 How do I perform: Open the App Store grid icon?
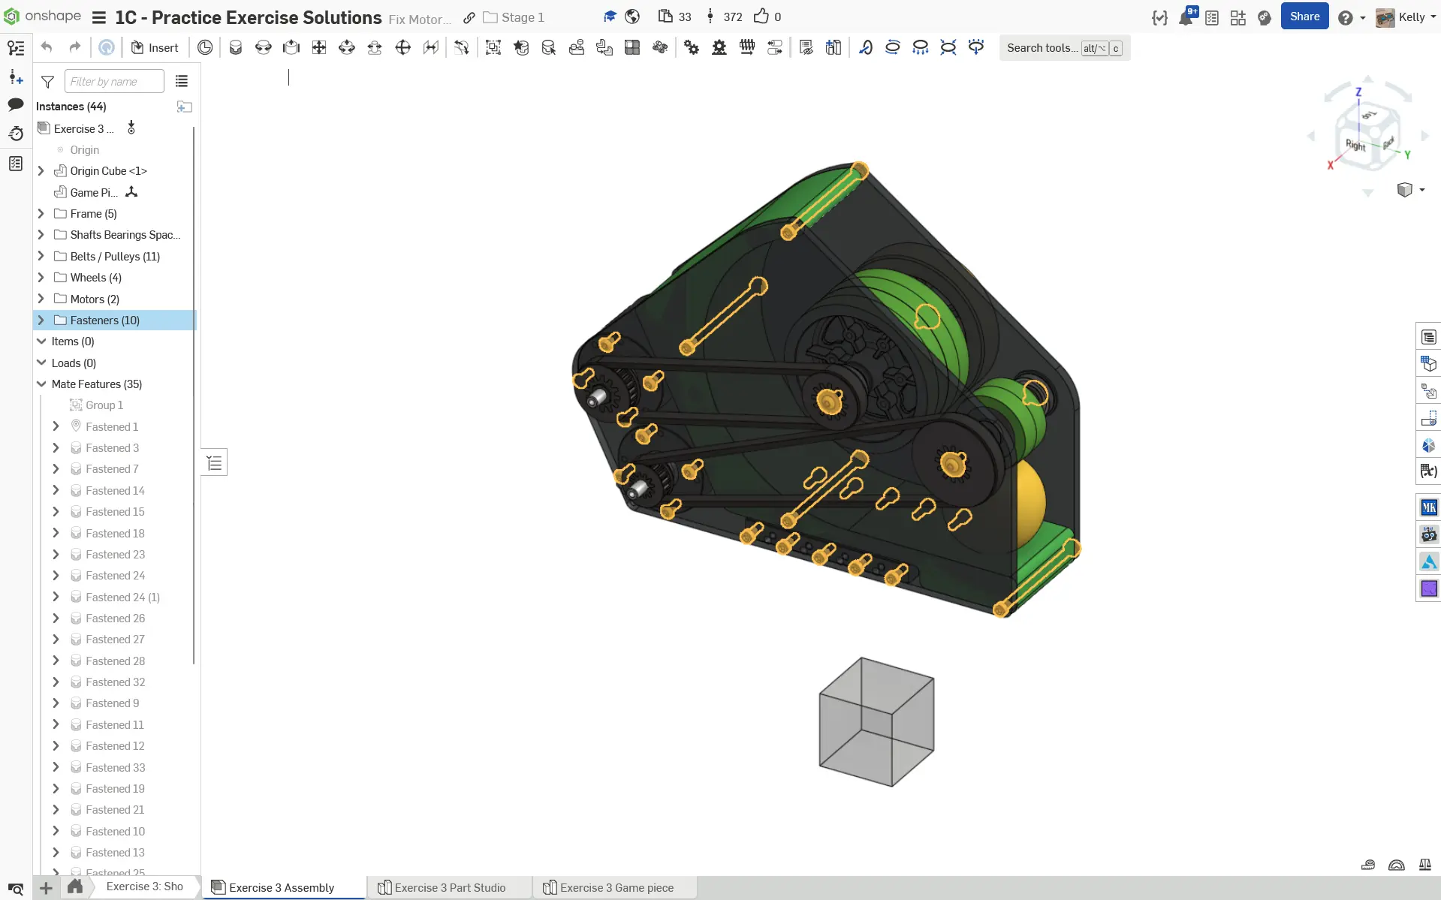[1238, 17]
